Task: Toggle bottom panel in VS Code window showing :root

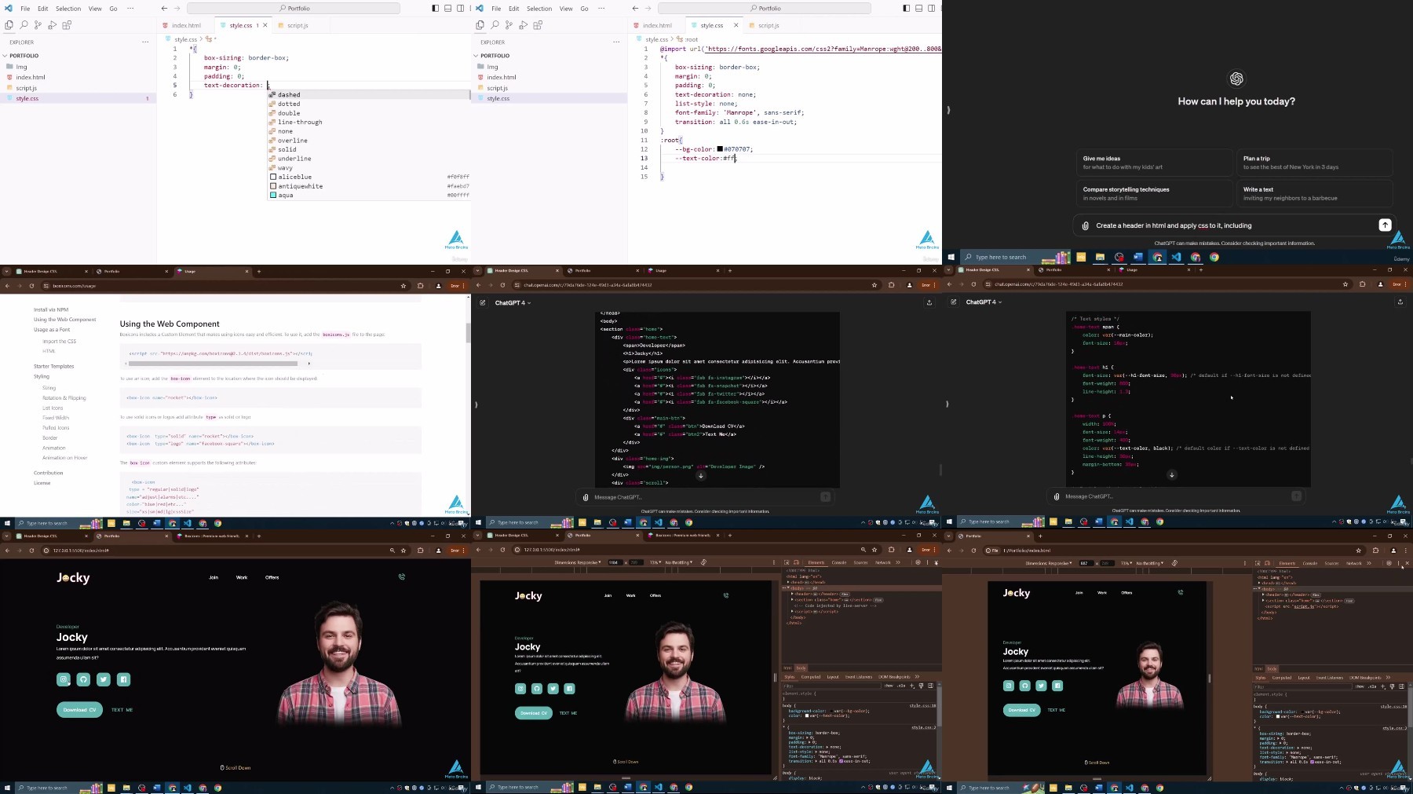Action: (x=918, y=9)
